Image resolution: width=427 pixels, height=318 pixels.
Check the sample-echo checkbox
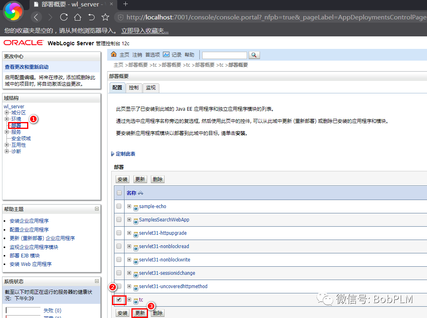click(x=119, y=206)
